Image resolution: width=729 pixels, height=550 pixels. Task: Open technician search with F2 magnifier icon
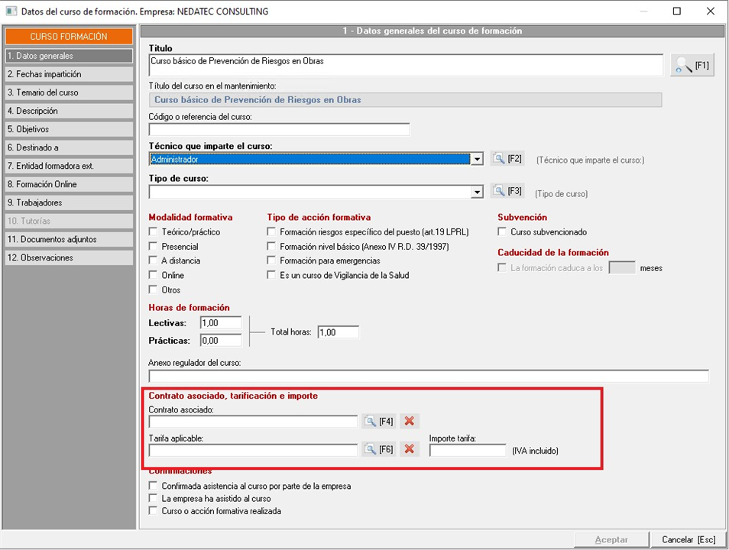click(x=499, y=159)
